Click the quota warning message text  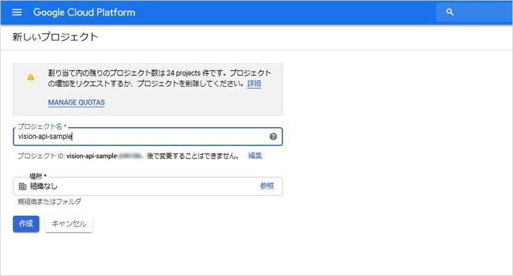(x=159, y=78)
